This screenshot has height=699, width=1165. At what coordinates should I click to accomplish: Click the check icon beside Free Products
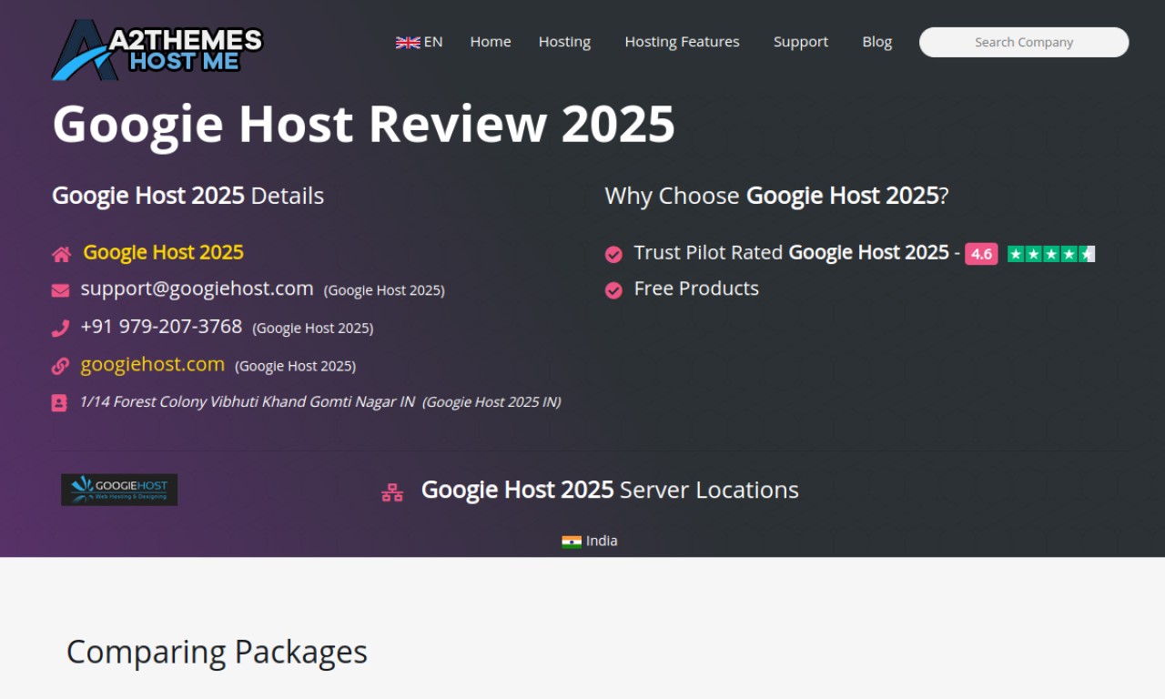[613, 289]
